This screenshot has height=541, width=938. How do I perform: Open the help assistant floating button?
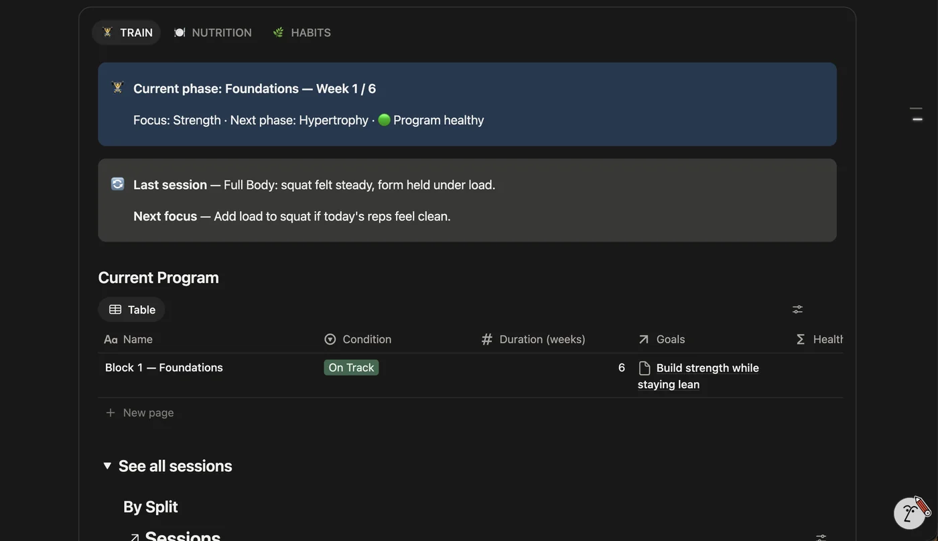click(910, 514)
